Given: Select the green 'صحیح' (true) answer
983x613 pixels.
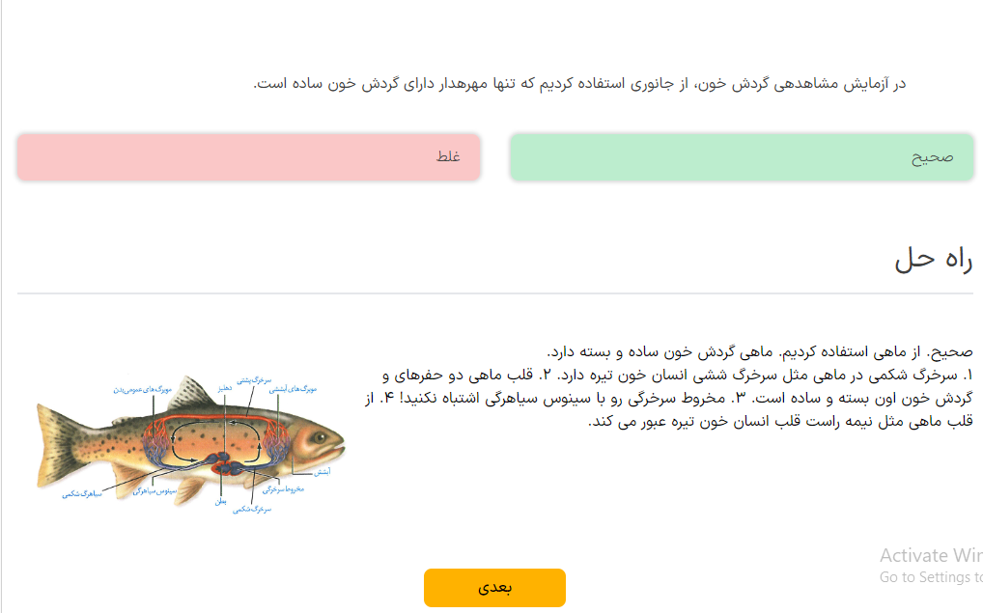Looking at the screenshot, I should coord(741,157).
